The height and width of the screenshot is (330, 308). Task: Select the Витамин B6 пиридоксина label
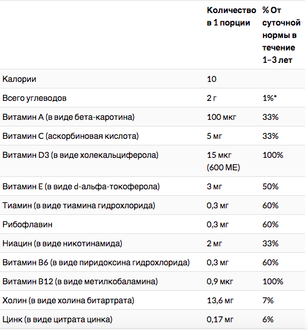tap(96, 262)
